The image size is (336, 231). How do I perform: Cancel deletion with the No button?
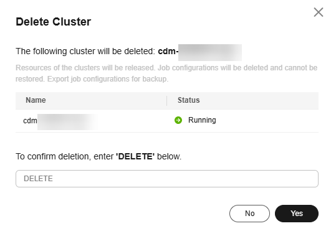(249, 214)
